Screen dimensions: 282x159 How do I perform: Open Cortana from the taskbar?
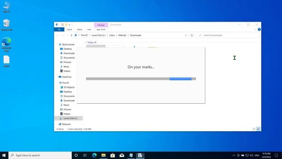pyautogui.click(x=76, y=155)
